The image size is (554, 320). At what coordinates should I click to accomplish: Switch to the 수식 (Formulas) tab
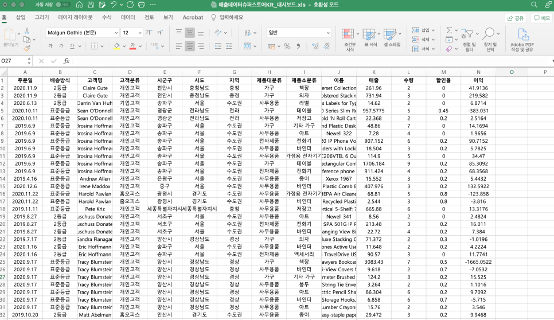(x=107, y=17)
